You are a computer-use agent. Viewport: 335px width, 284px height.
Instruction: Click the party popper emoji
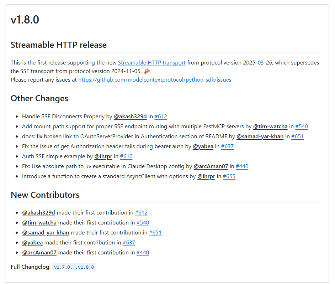coord(147,71)
